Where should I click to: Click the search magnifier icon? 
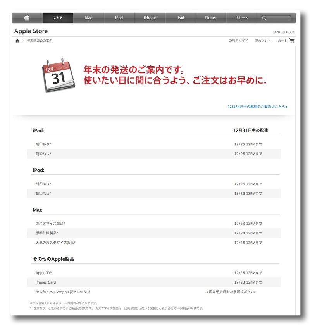click(x=264, y=18)
